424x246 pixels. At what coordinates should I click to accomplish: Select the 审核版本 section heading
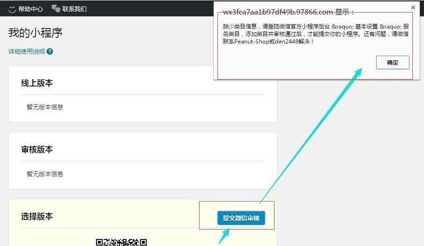point(37,150)
